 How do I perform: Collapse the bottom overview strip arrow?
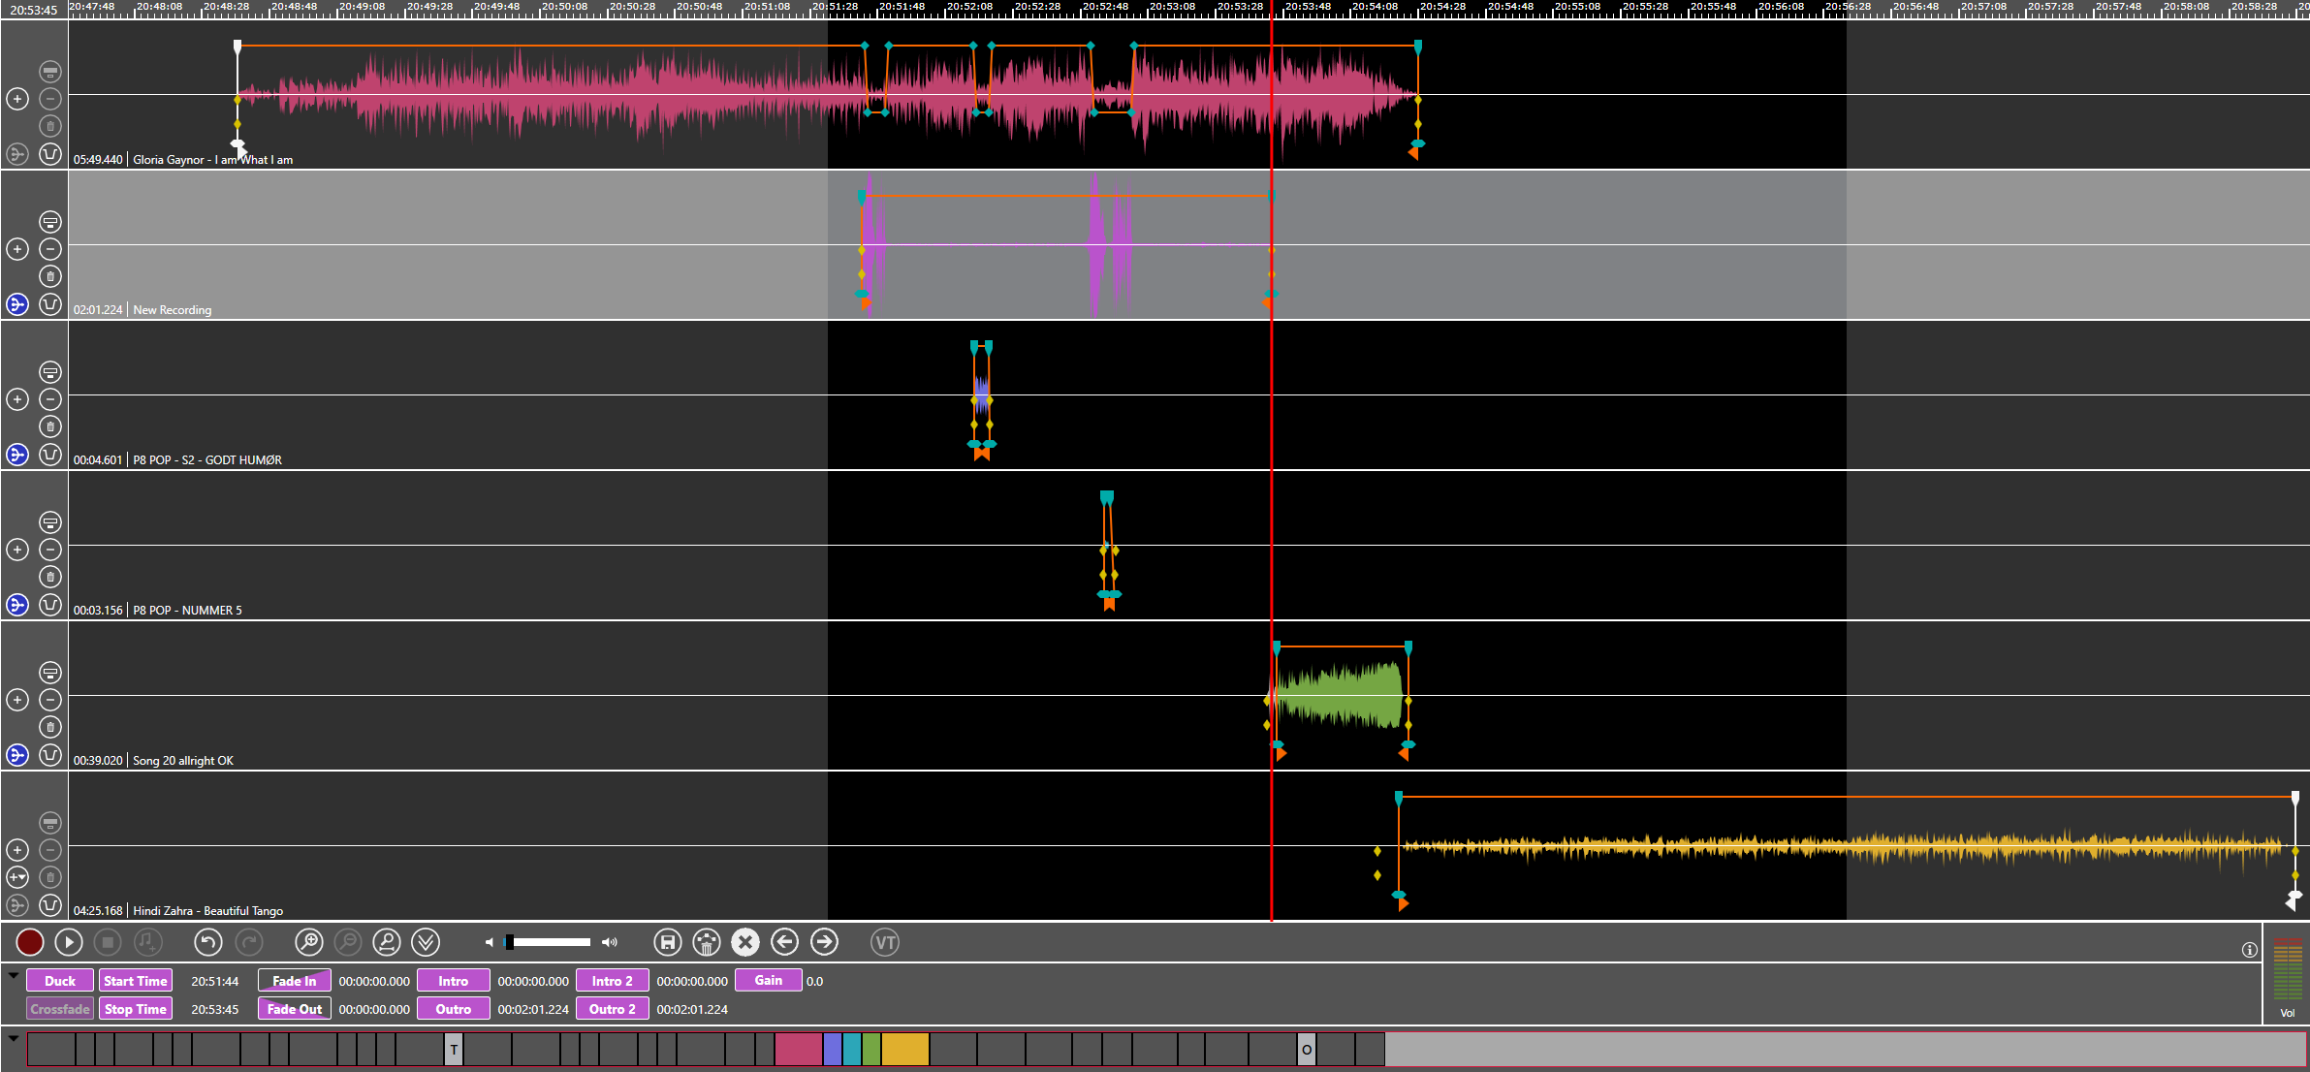[14, 1038]
